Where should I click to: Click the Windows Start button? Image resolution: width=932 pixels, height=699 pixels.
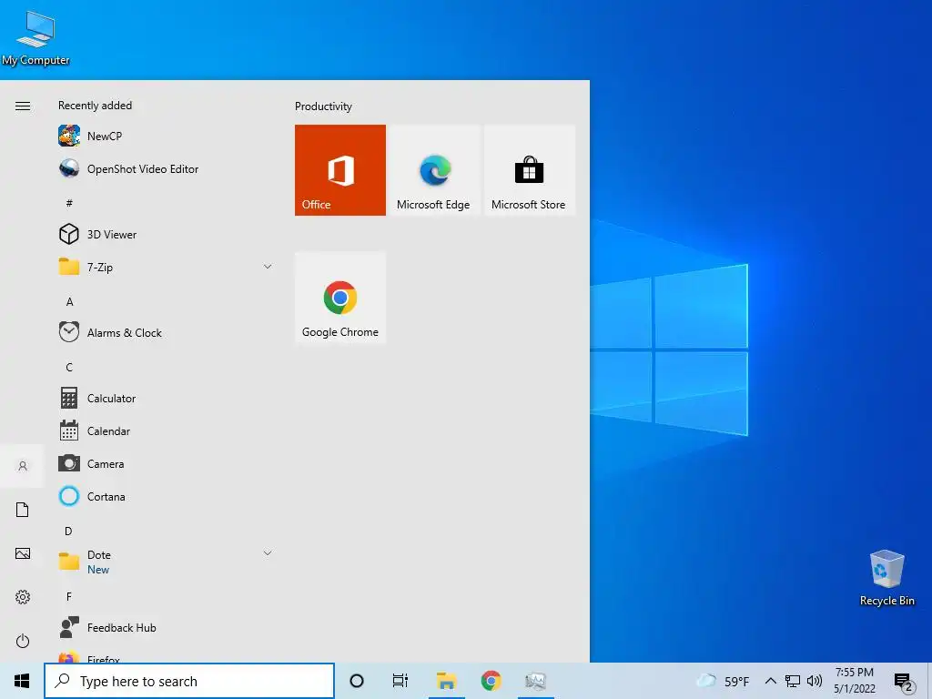[x=22, y=681]
